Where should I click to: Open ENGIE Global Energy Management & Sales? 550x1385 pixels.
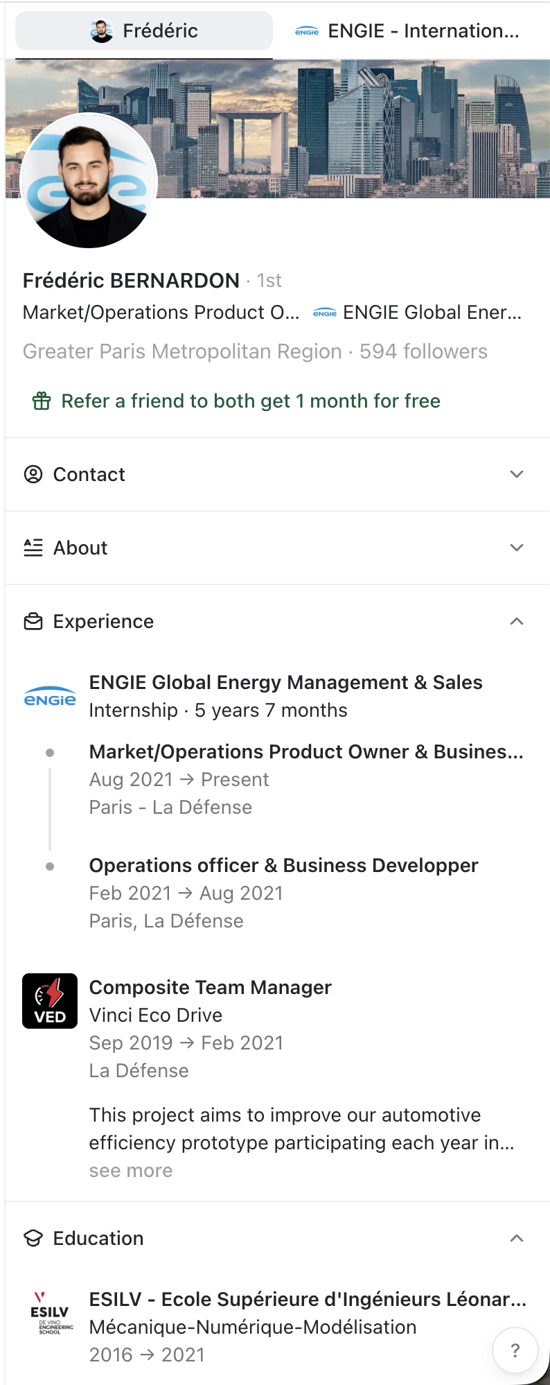285,683
